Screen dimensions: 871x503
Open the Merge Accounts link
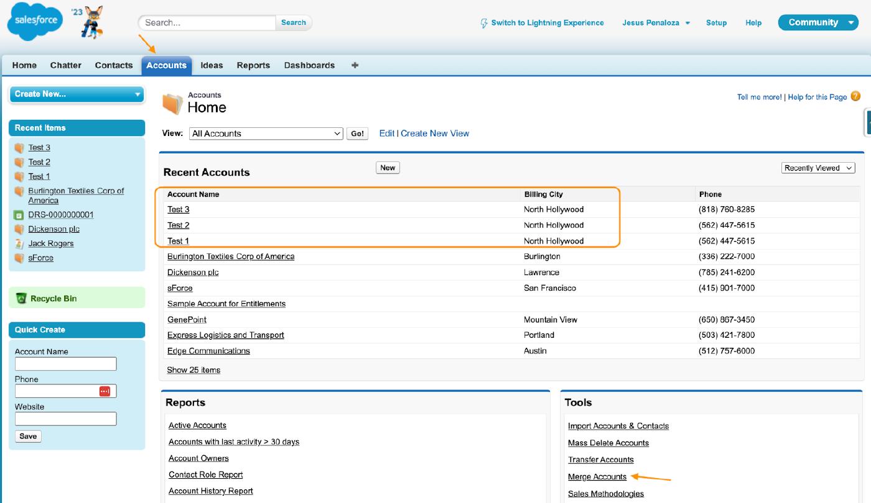(597, 477)
